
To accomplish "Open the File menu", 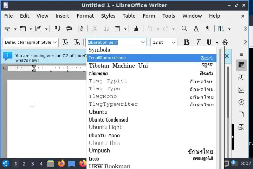I will [8, 16].
